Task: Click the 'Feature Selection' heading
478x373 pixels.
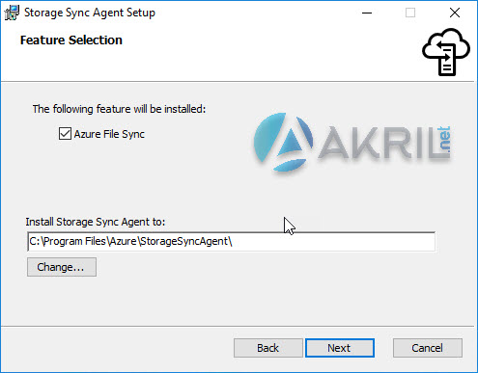Action: click(x=71, y=40)
